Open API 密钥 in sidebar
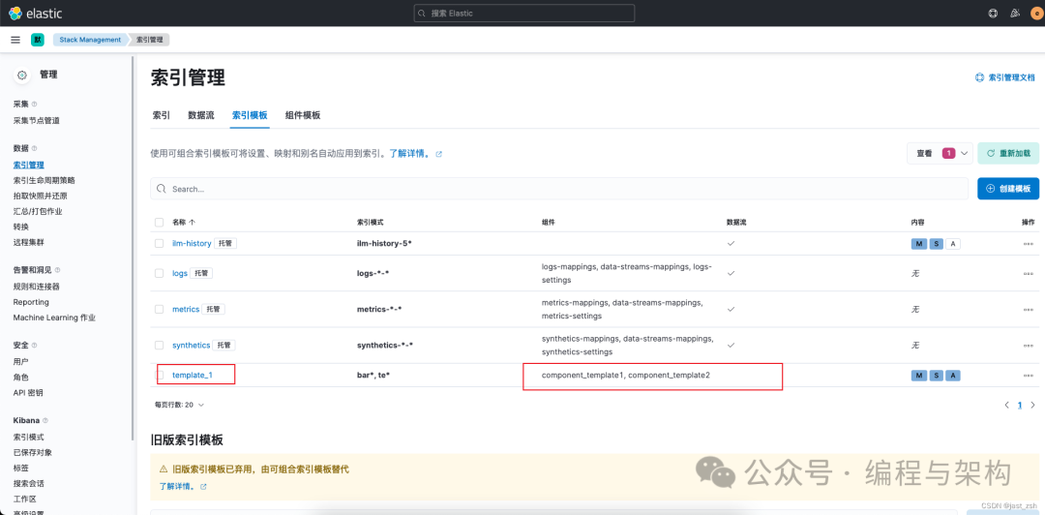Viewport: 1045px width, 515px height. click(28, 393)
